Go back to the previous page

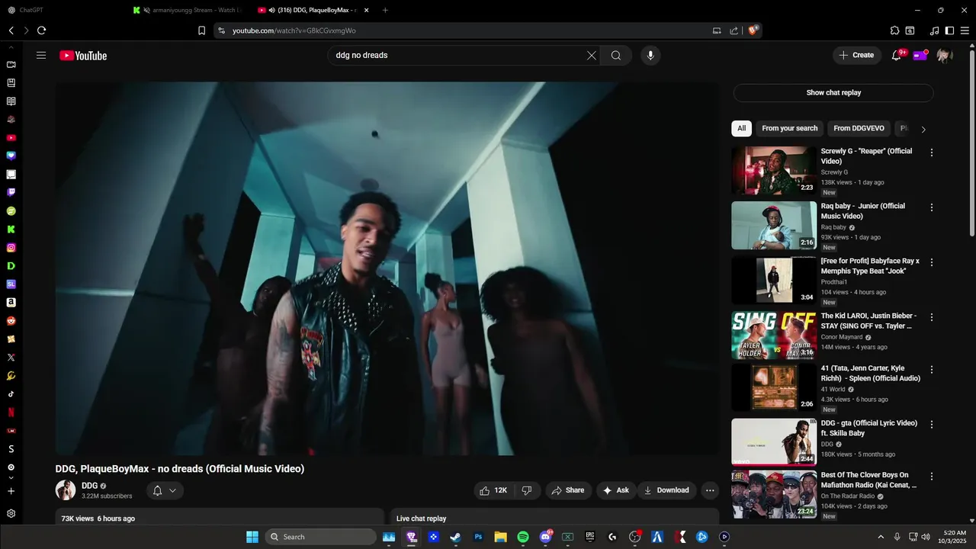[x=11, y=30]
